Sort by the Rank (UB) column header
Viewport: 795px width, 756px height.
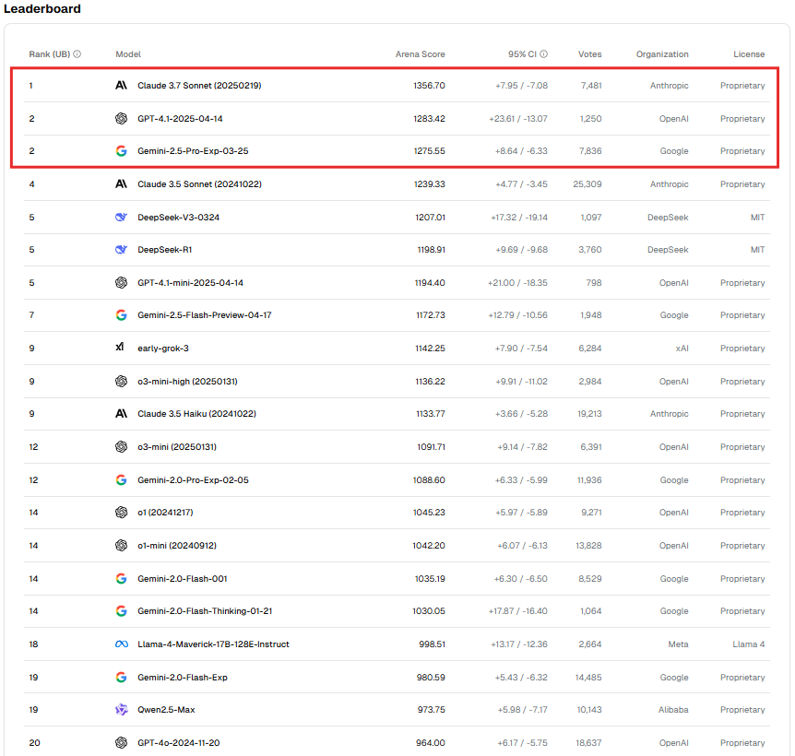tap(50, 54)
